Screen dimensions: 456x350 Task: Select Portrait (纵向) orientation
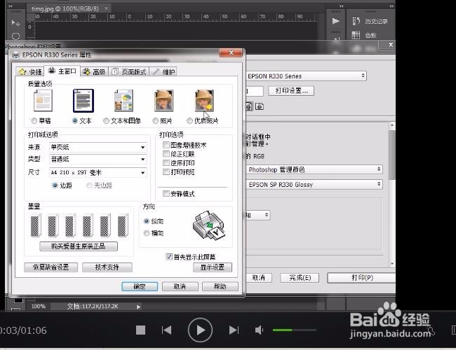(x=147, y=221)
